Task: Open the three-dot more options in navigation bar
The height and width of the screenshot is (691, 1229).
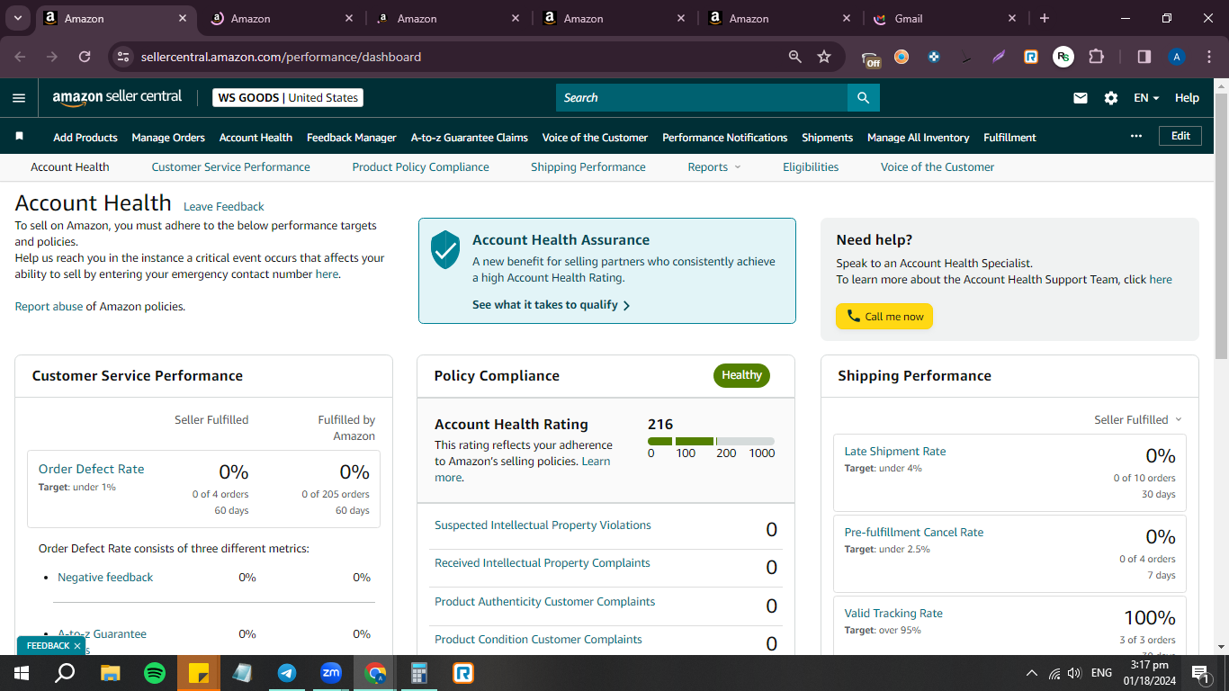Action: coord(1136,136)
